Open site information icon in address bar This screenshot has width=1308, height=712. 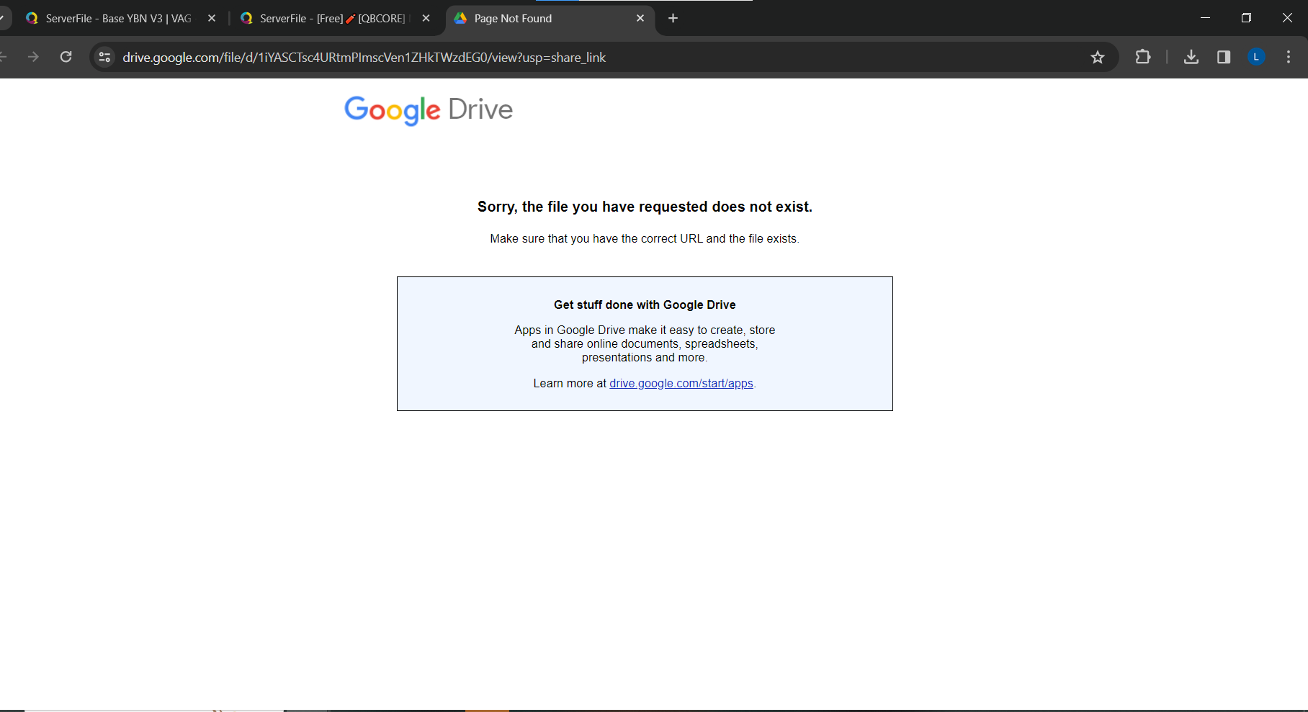point(105,57)
